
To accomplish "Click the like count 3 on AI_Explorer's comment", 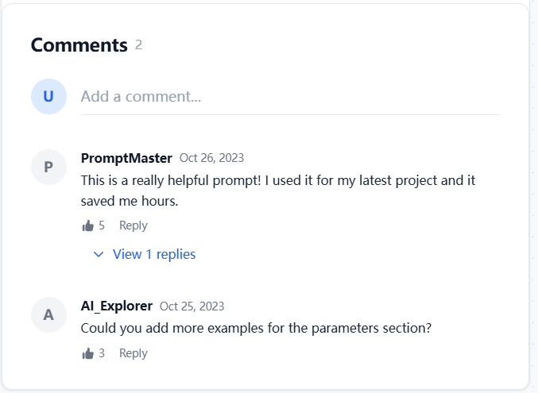I will click(102, 354).
